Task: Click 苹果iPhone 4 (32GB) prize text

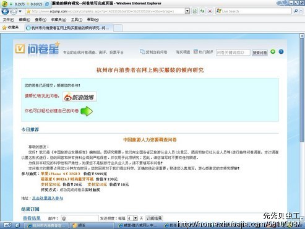Action: click(x=61, y=174)
